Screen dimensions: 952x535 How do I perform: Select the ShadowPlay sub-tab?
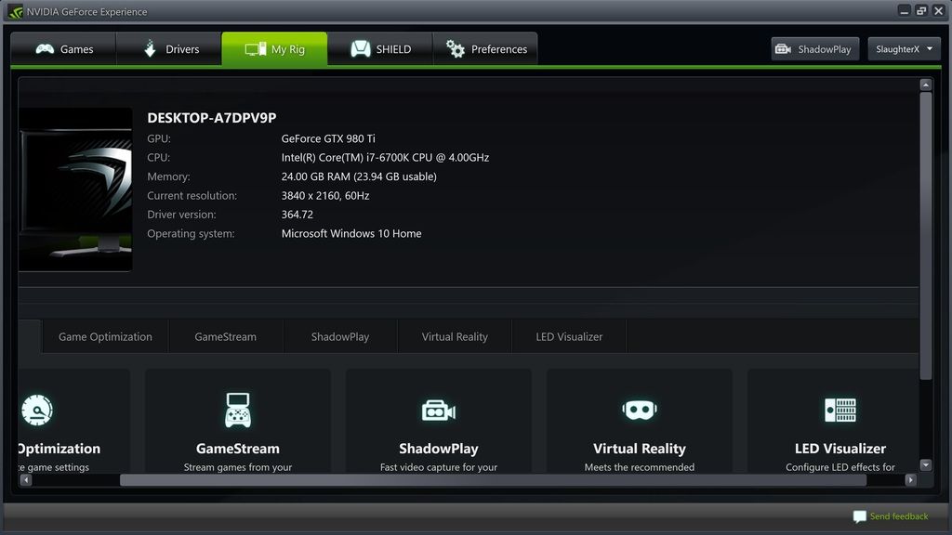pos(340,336)
